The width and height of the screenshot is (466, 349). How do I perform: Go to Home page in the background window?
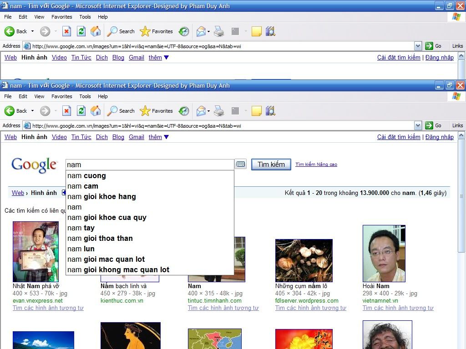pyautogui.click(x=96, y=31)
